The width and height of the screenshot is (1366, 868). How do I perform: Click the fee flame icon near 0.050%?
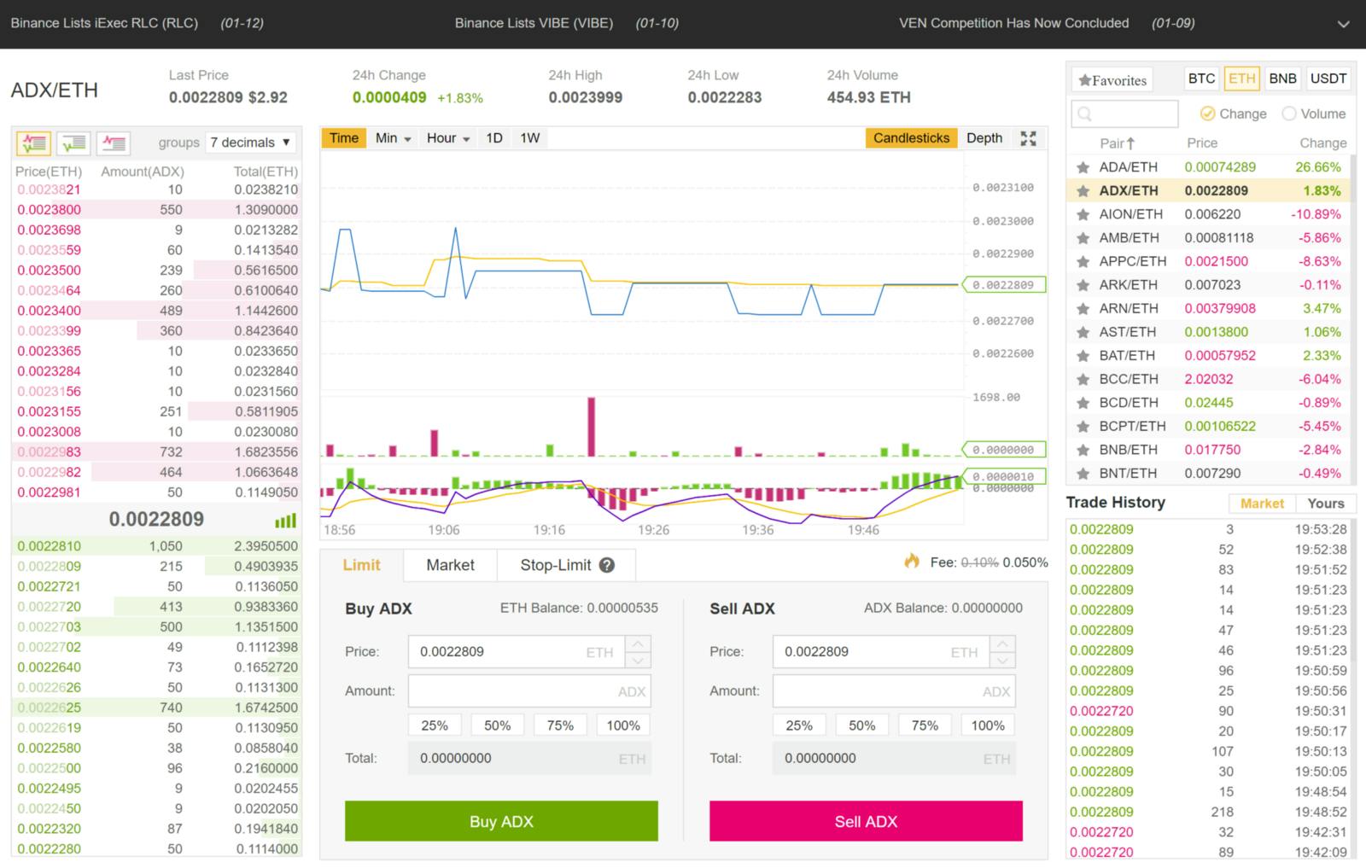(910, 562)
